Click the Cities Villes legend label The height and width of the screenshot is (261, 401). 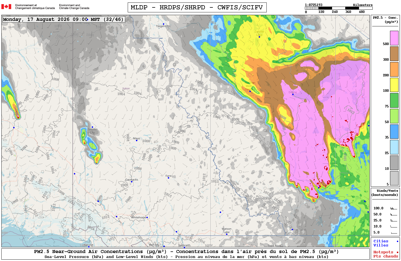[381, 243]
